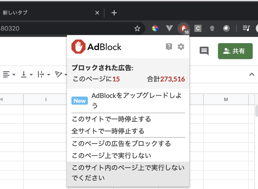Screen dimensions: 258x189
Task: Open the comments history icon
Action: coord(204,51)
